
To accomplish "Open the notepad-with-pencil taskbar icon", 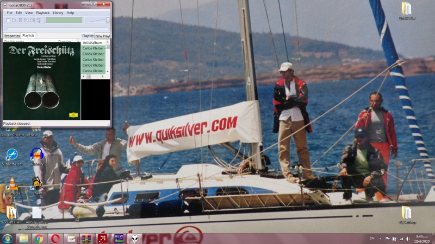I will click(x=71, y=239).
